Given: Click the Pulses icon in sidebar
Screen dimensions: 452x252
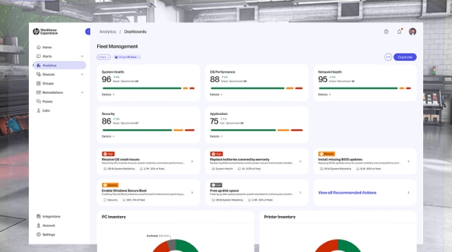Looking at the screenshot, I should coord(39,101).
